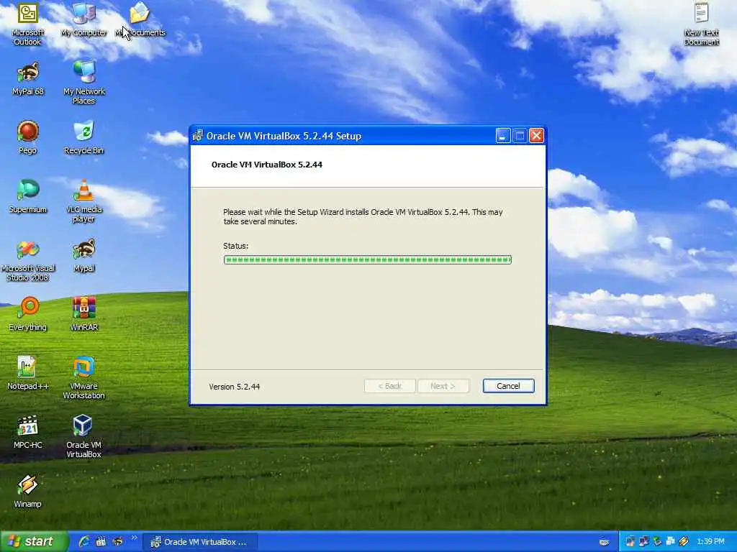Select the Pego desktop icon
Screen dimensions: 737x552
(28, 137)
